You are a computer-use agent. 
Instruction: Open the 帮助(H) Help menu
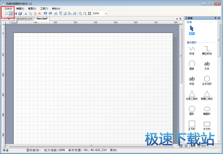[56, 9]
